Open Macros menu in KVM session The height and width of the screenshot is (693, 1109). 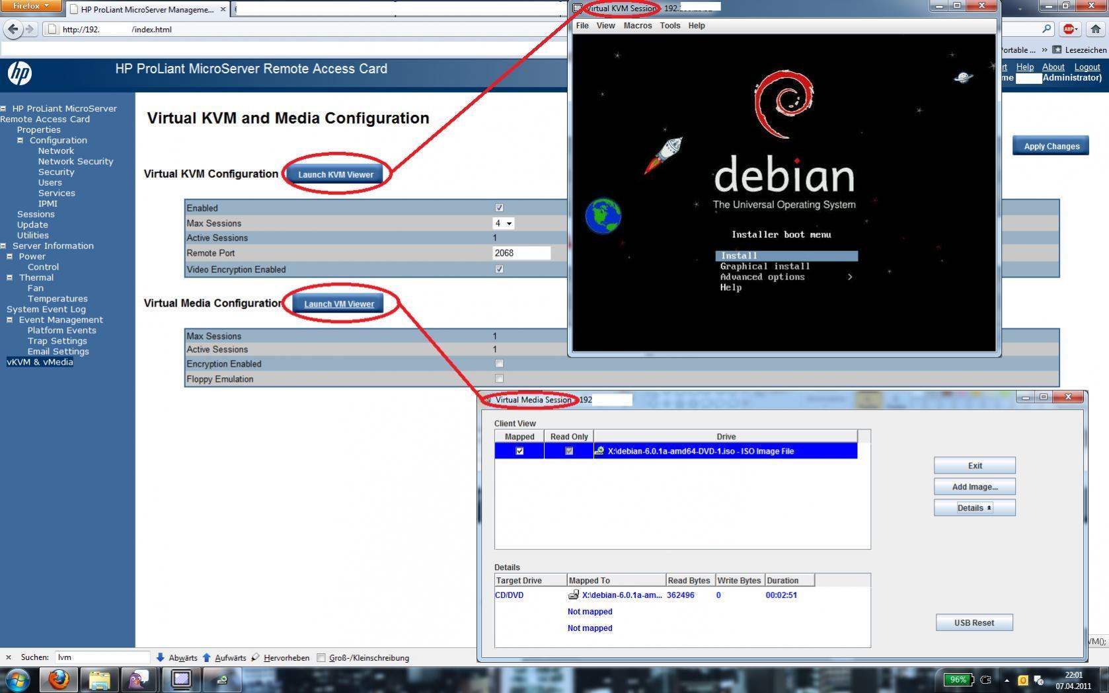pos(638,25)
